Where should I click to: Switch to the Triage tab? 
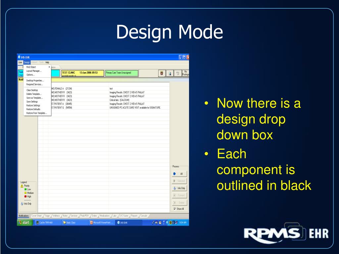click(x=47, y=216)
